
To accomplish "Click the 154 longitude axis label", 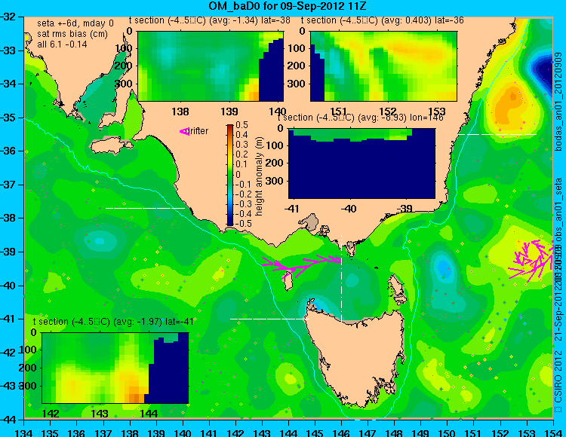I will pos(552,432).
